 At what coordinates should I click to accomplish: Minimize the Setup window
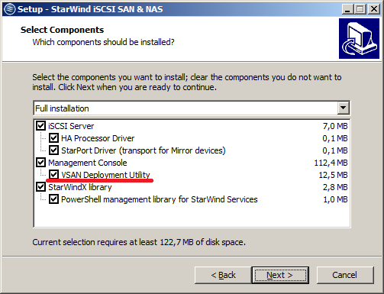pos(347,9)
